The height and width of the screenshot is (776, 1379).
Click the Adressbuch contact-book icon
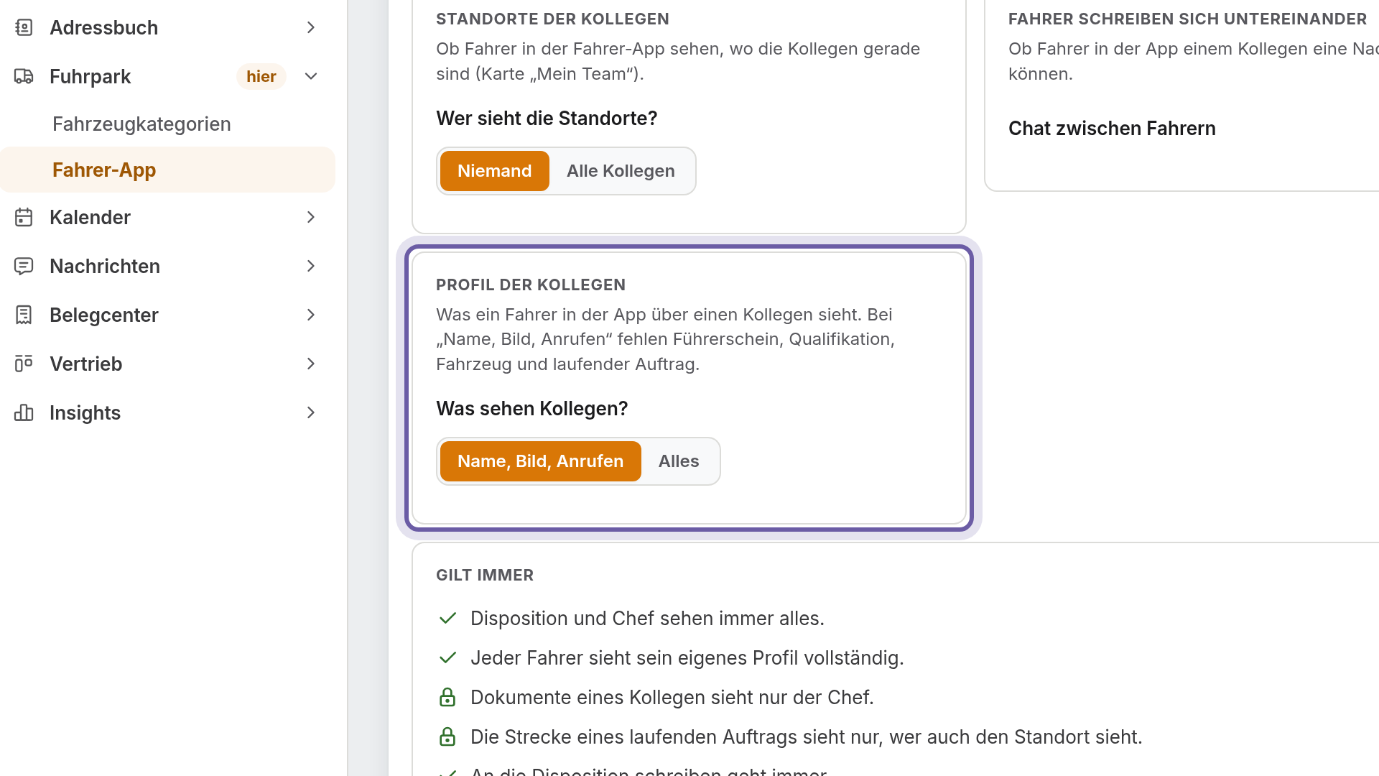24,27
